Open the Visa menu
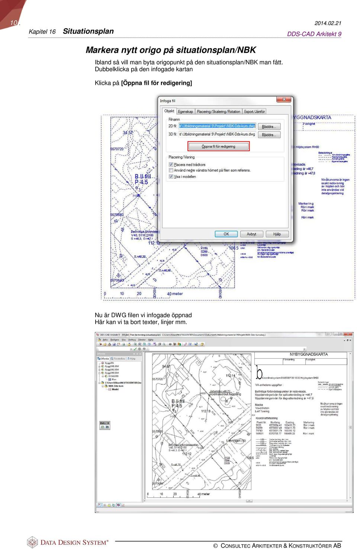 coord(123,340)
